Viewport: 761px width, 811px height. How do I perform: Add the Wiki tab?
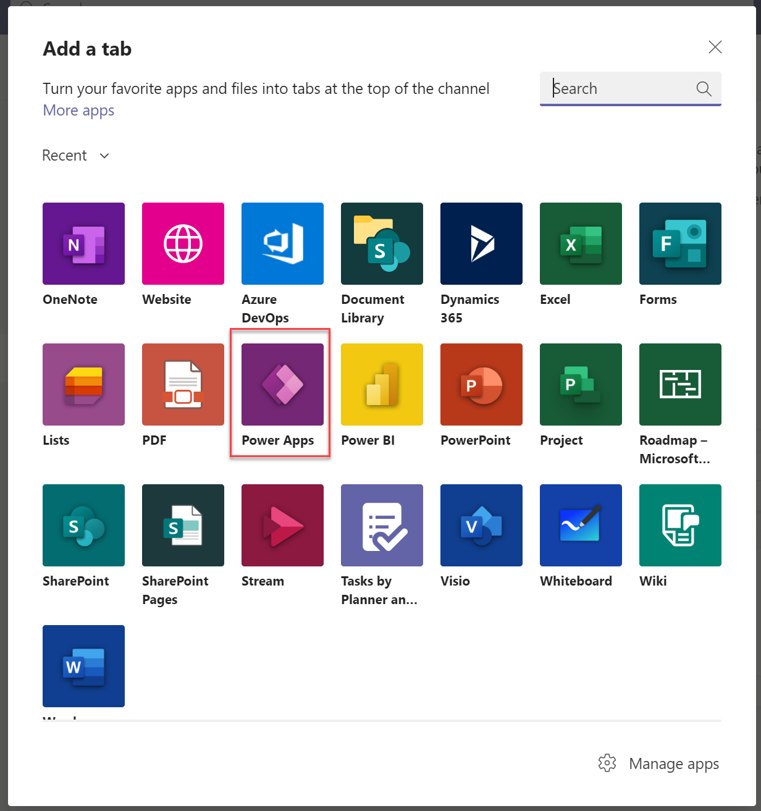pos(680,525)
